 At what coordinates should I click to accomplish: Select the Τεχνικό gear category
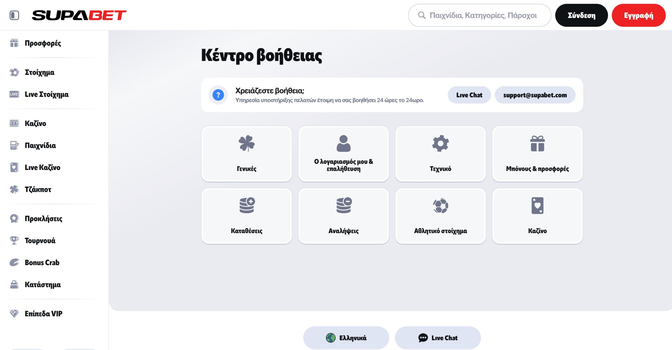click(440, 154)
